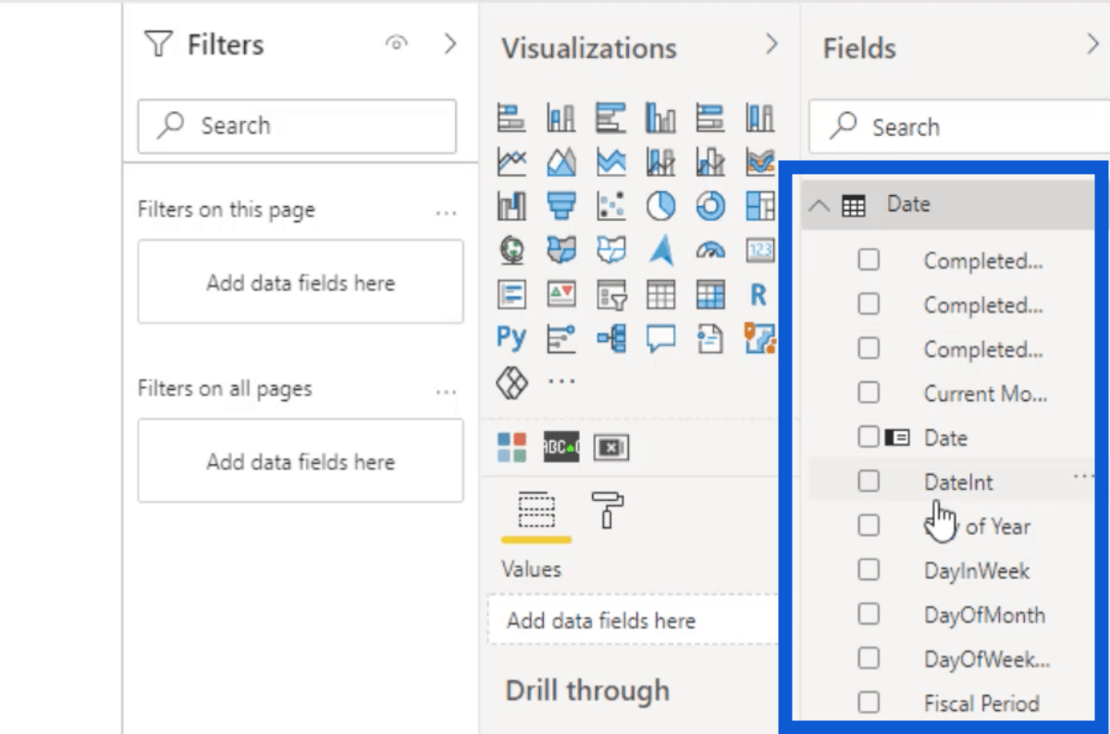Open Get more visuals ellipsis
Screen dimensions: 1110x734
tap(561, 381)
